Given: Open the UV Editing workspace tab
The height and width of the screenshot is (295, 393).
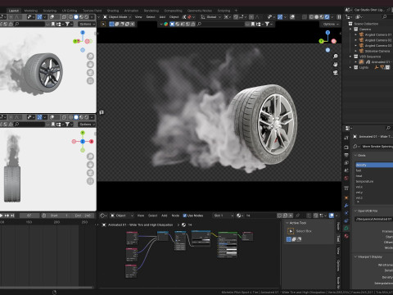Looking at the screenshot, I should pos(70,11).
